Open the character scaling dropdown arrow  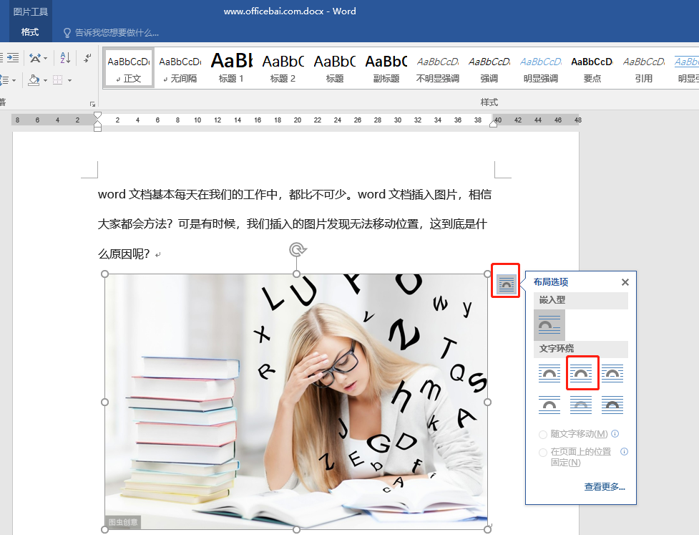pyautogui.click(x=45, y=58)
